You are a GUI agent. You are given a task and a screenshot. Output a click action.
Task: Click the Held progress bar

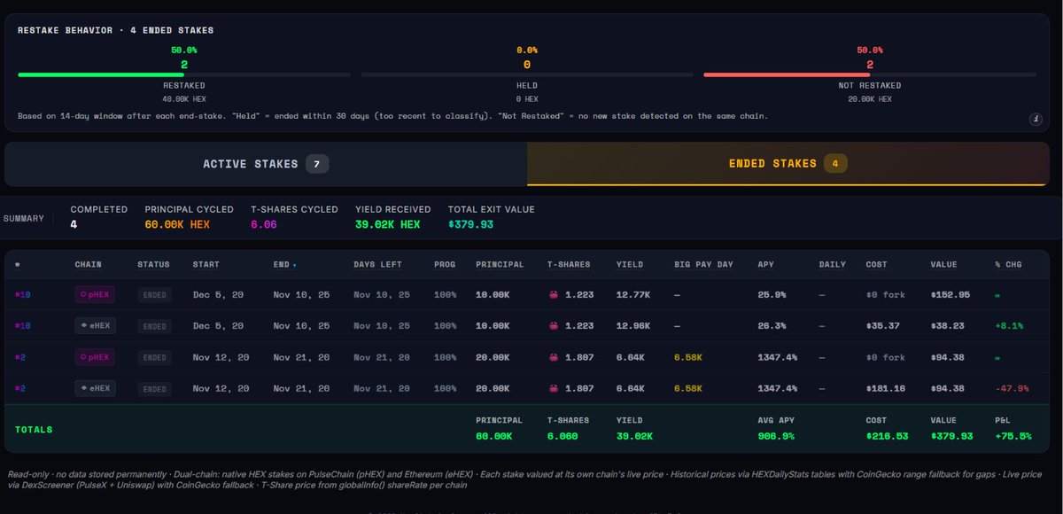pyautogui.click(x=527, y=74)
